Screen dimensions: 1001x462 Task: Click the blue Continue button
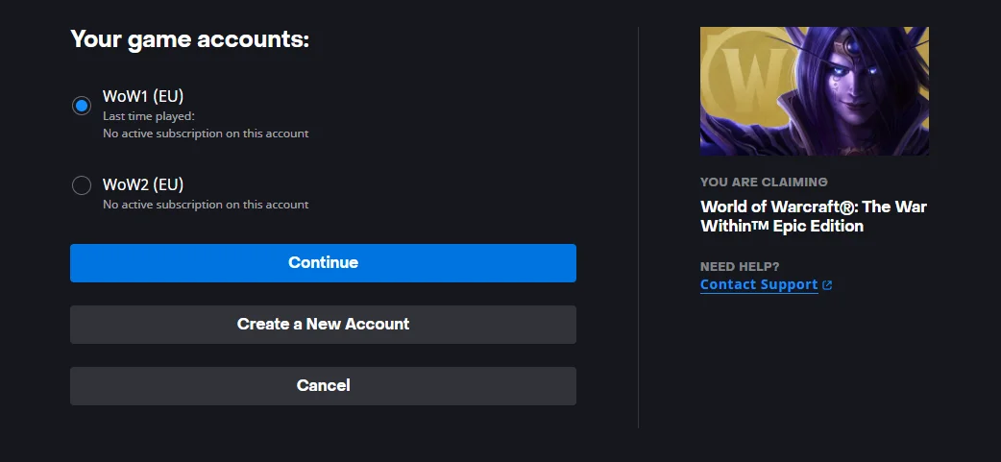point(323,263)
